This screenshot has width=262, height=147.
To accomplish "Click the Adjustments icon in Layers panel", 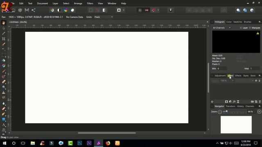I will [230, 102].
